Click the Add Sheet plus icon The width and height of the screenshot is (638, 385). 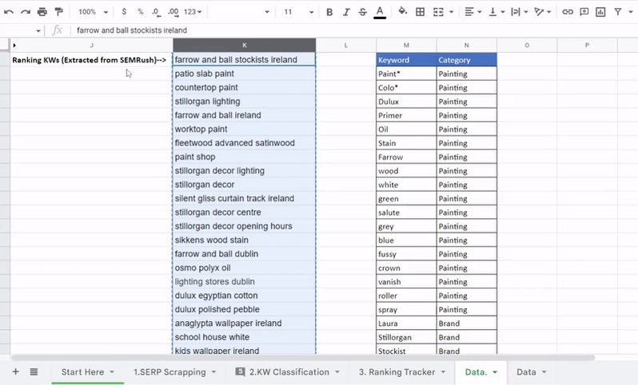pos(15,371)
